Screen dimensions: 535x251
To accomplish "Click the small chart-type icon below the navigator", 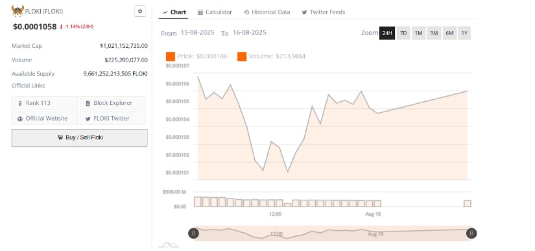I will 169,245.
